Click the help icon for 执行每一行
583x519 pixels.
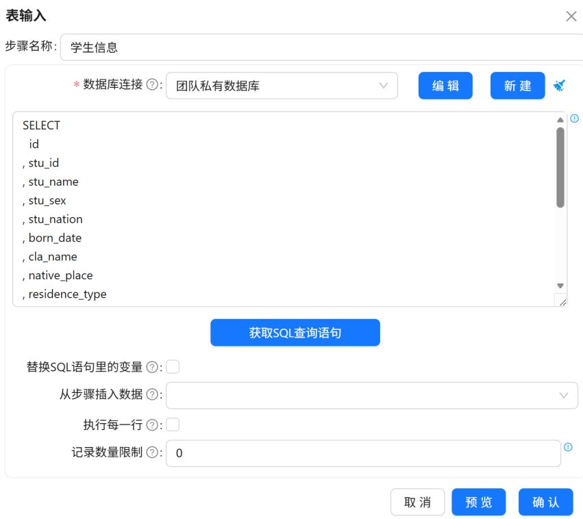pyautogui.click(x=152, y=425)
